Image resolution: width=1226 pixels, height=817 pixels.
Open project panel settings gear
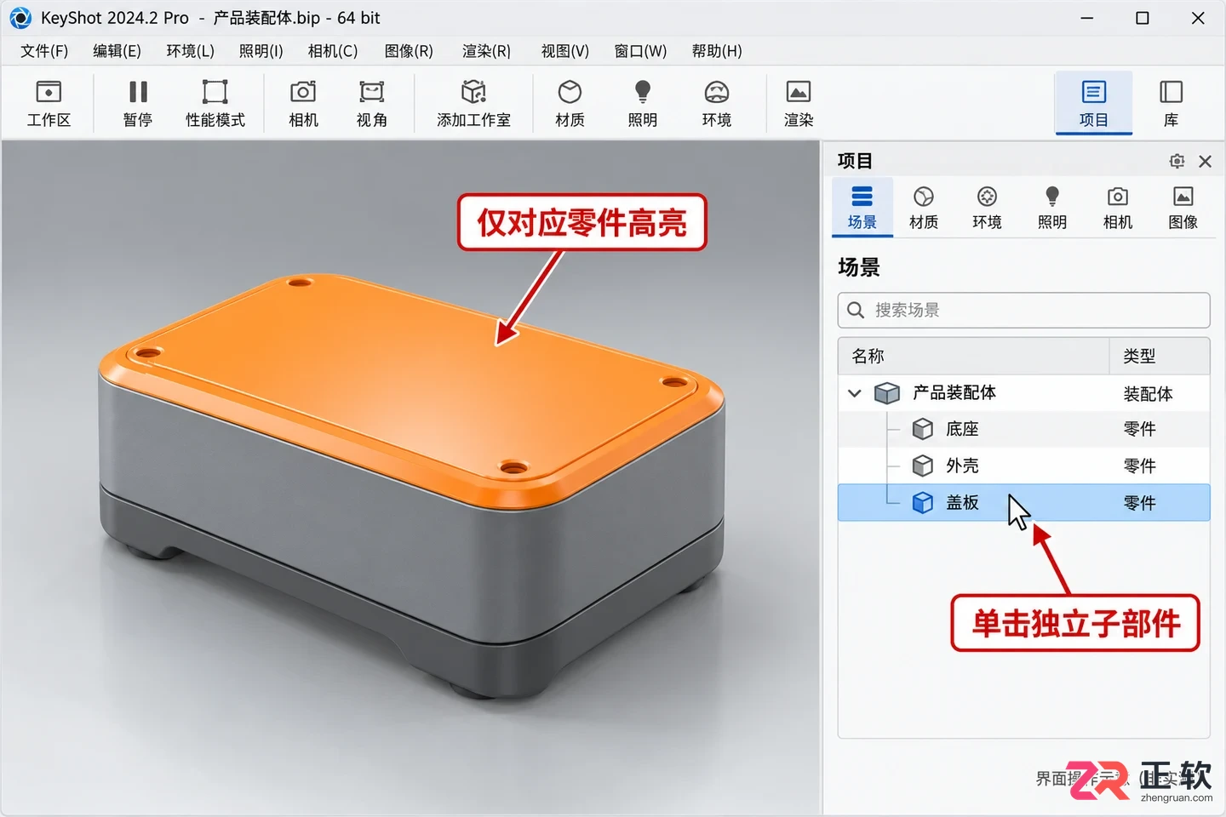click(x=1177, y=161)
